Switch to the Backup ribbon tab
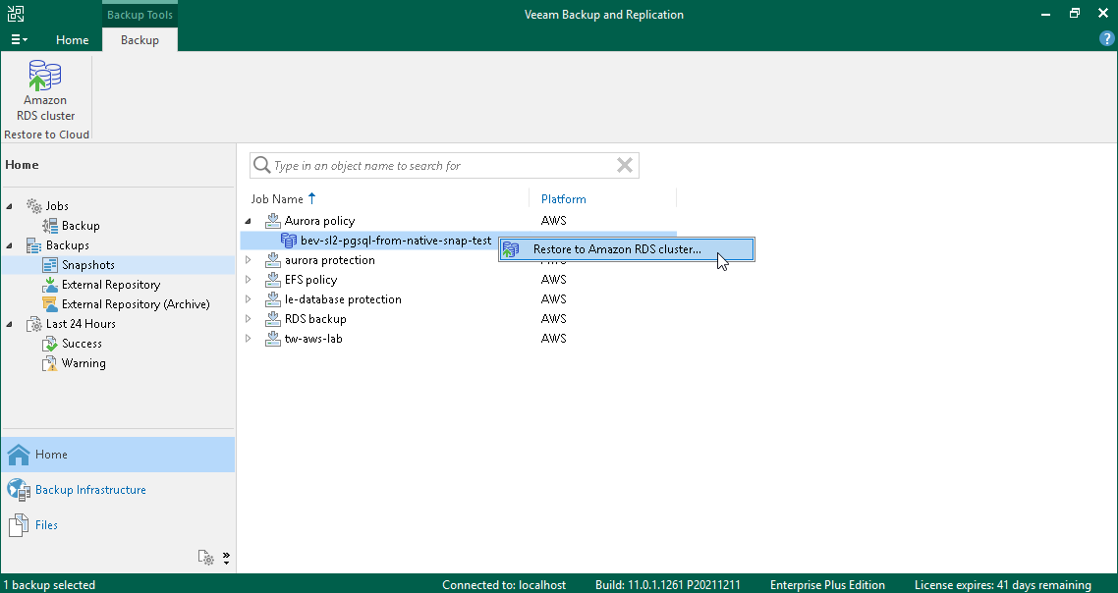Viewport: 1118px width, 593px height. (x=140, y=40)
